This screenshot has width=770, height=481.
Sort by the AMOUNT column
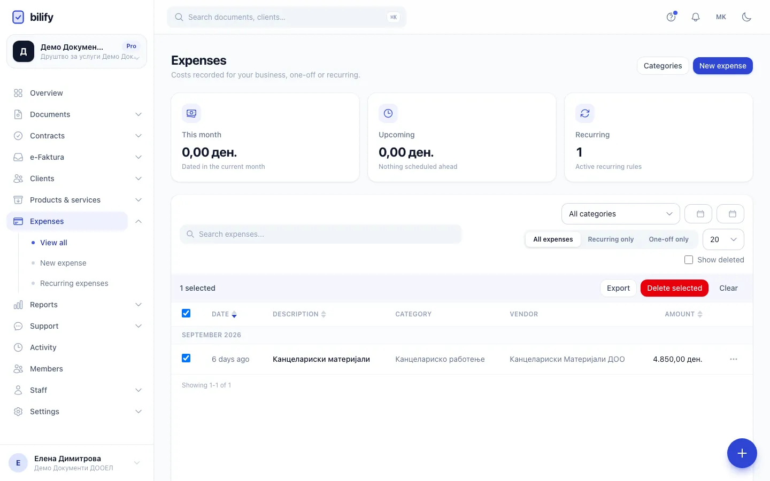click(x=683, y=314)
